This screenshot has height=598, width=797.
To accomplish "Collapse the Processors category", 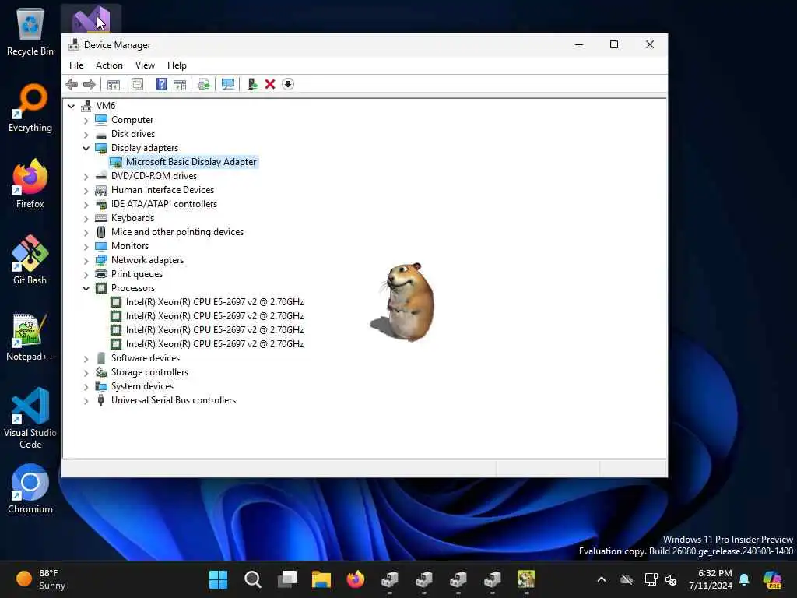I will [86, 288].
